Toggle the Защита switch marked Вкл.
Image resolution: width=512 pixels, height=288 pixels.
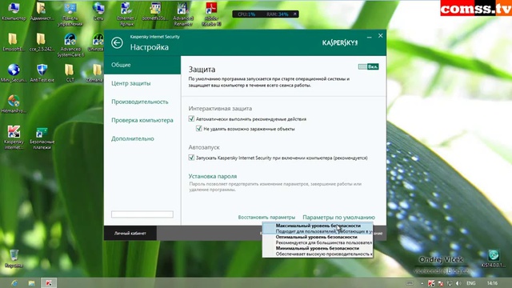click(368, 66)
